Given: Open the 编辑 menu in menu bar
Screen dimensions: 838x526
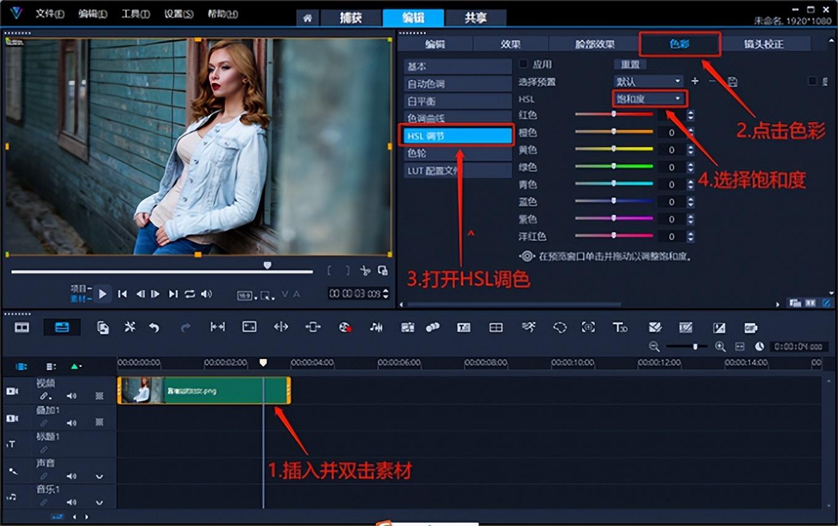Looking at the screenshot, I should [x=92, y=14].
